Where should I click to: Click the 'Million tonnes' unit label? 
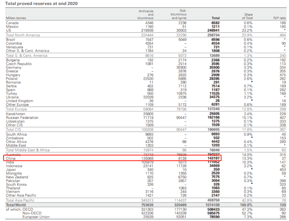(16, 18)
